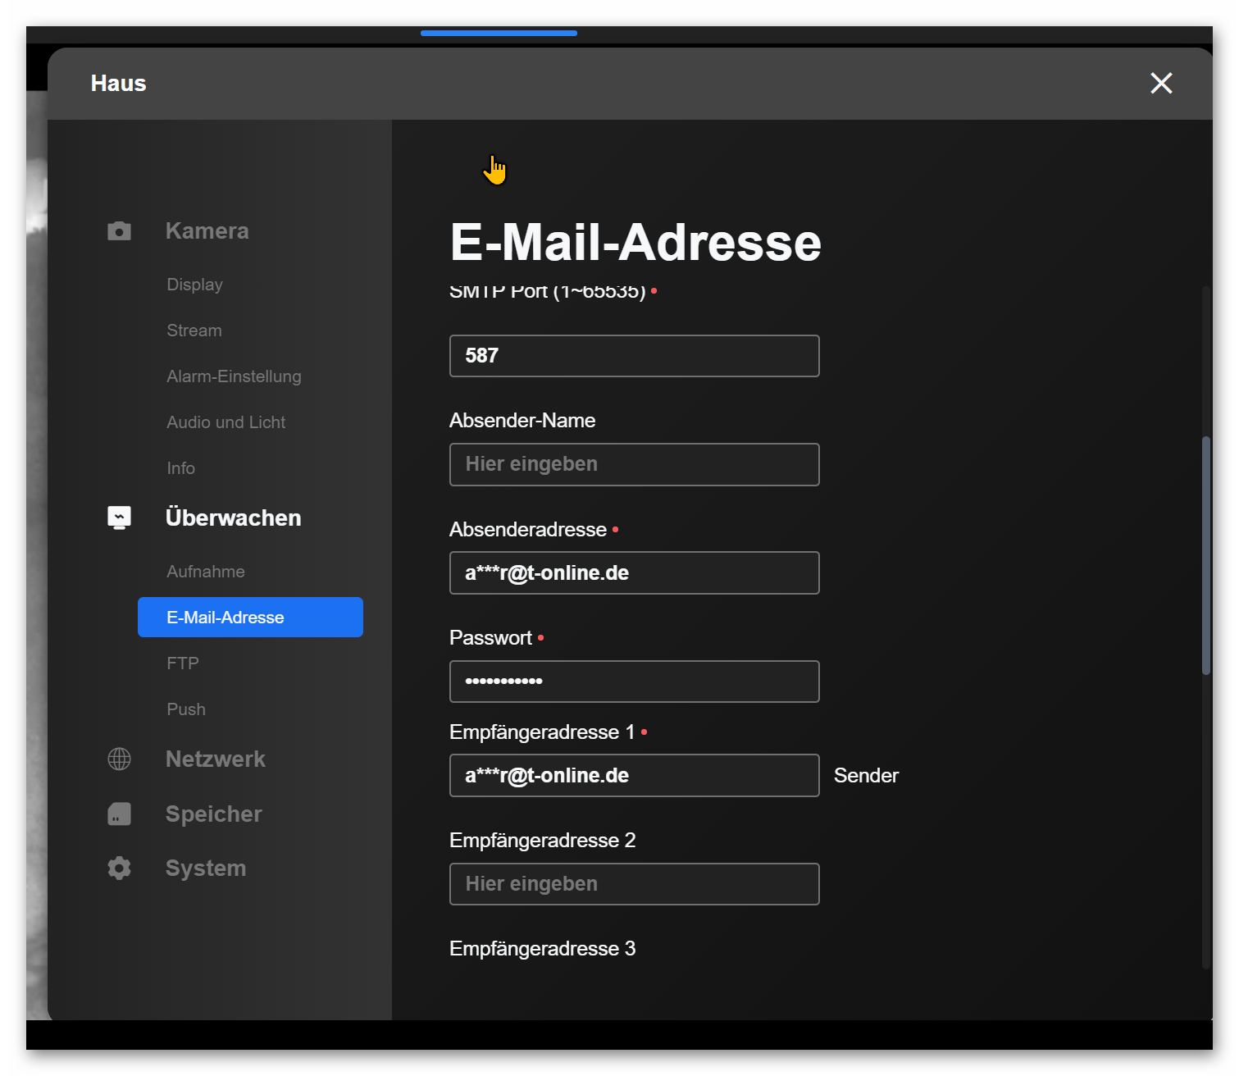Viewport: 1239px width, 1076px height.
Task: Open the Info page under Kamera
Action: (x=180, y=468)
